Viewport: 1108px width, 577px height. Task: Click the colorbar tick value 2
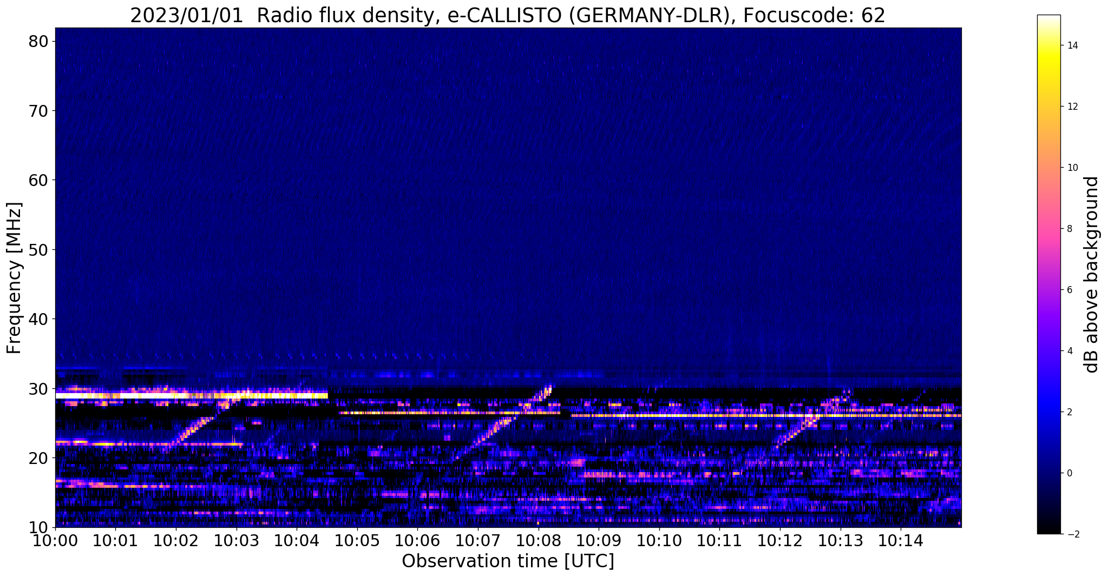pos(1070,412)
